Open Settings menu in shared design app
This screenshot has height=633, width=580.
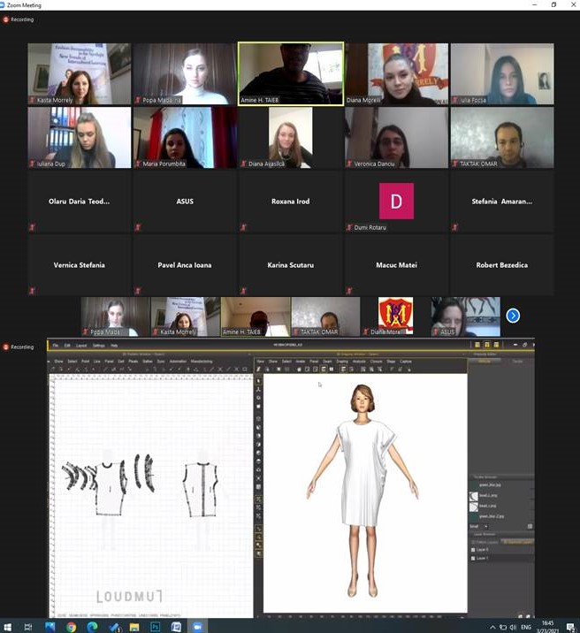[x=98, y=346]
